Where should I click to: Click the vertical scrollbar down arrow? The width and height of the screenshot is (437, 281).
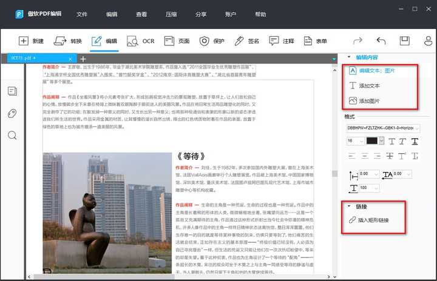(x=334, y=277)
